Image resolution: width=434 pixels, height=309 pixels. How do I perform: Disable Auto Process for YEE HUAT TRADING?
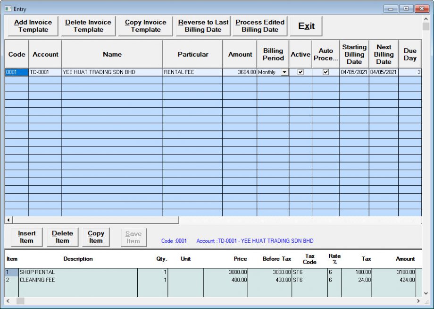point(325,72)
